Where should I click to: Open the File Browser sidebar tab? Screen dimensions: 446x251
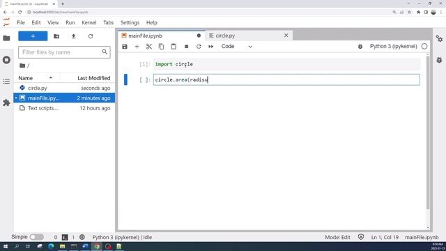(6, 38)
